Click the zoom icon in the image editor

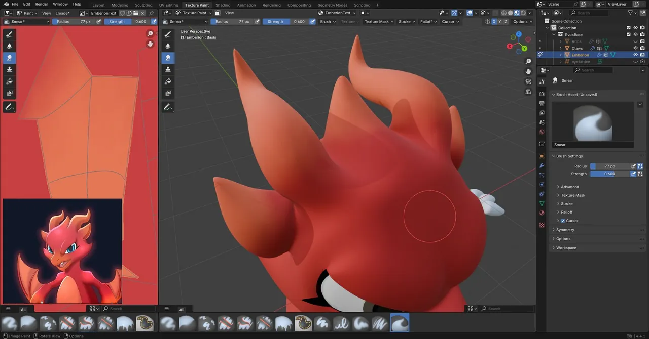point(150,33)
